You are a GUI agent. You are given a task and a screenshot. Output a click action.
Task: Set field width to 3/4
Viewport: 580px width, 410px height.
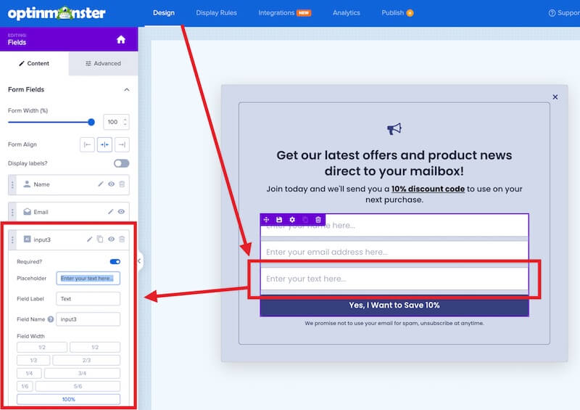pyautogui.click(x=82, y=373)
